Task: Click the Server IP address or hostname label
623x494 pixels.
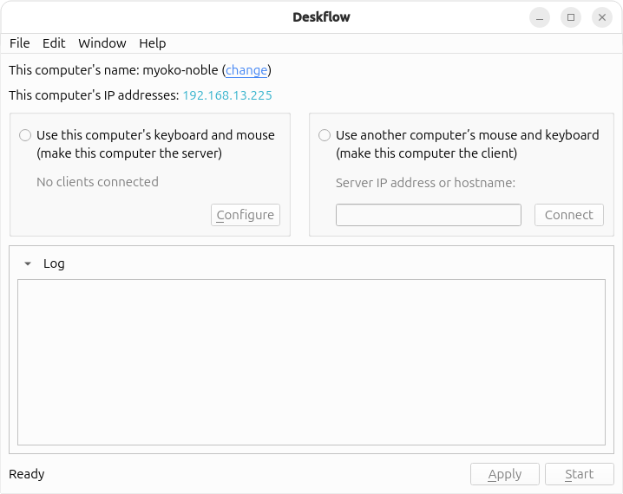Action: click(425, 183)
